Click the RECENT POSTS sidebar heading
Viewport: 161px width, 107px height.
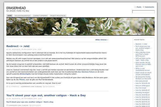(139, 40)
